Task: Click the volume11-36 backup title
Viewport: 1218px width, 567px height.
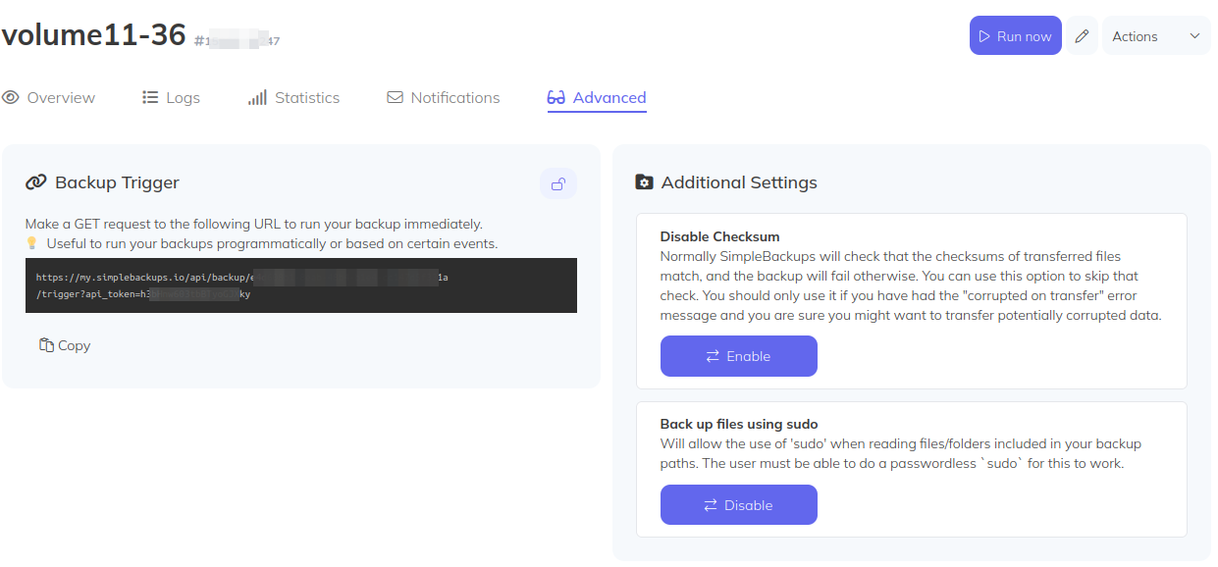Action: (x=94, y=35)
